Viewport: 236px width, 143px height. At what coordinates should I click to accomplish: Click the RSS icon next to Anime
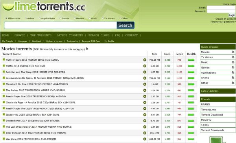tap(233, 78)
